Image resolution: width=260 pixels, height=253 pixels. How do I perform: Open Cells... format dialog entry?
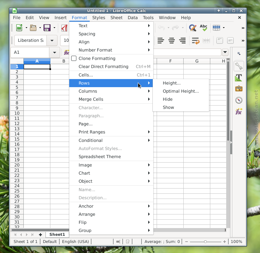point(111,75)
